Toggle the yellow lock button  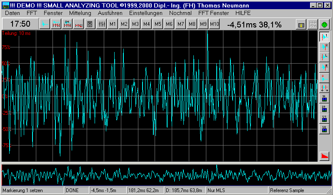300,25
